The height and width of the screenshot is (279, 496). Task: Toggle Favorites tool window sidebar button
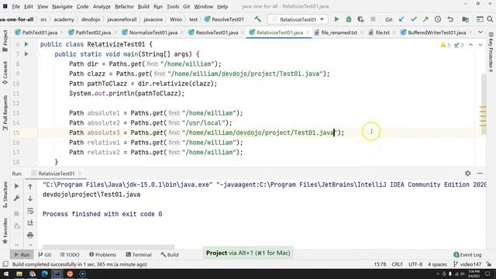pos(5,231)
